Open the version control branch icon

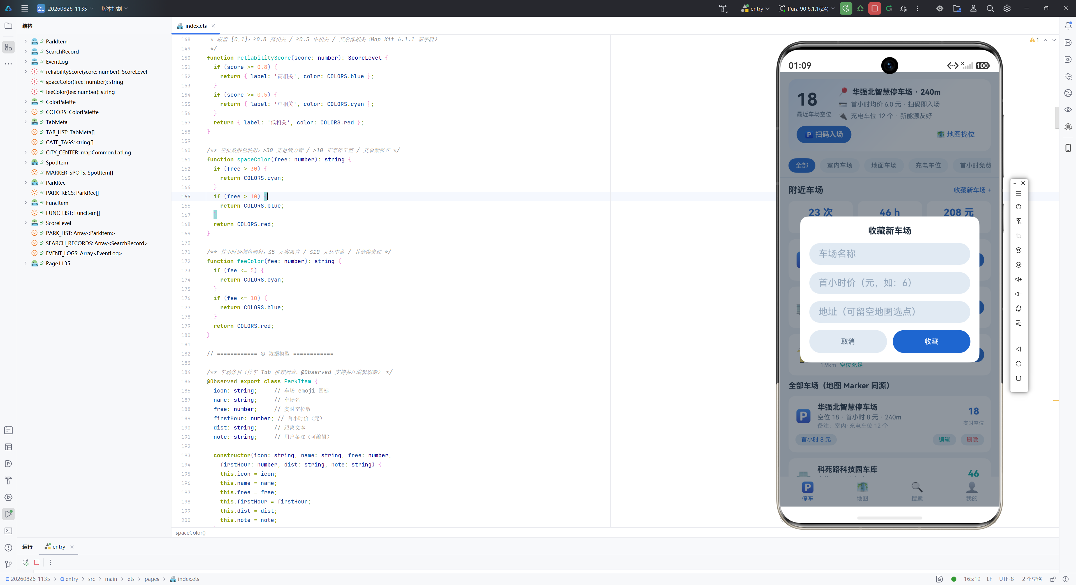8,565
